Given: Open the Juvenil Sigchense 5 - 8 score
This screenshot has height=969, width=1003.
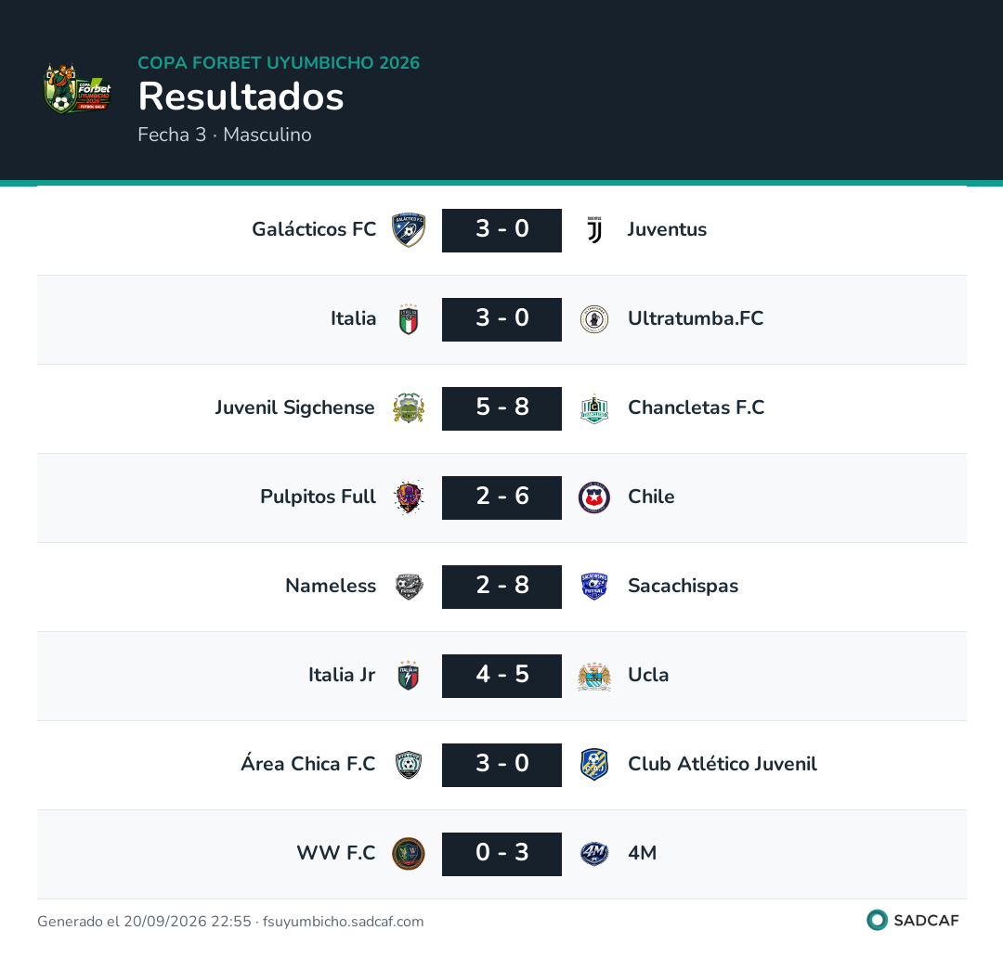Looking at the screenshot, I should click(502, 408).
